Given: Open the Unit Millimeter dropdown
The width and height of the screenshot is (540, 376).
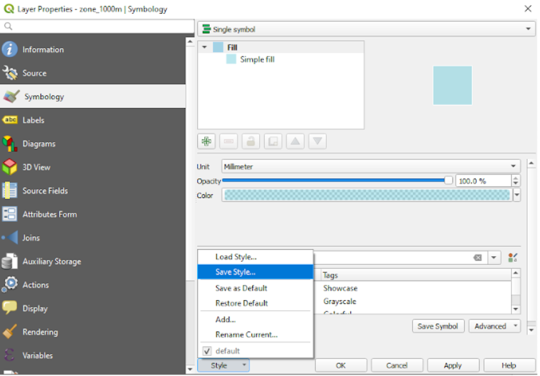Looking at the screenshot, I should tap(371, 166).
